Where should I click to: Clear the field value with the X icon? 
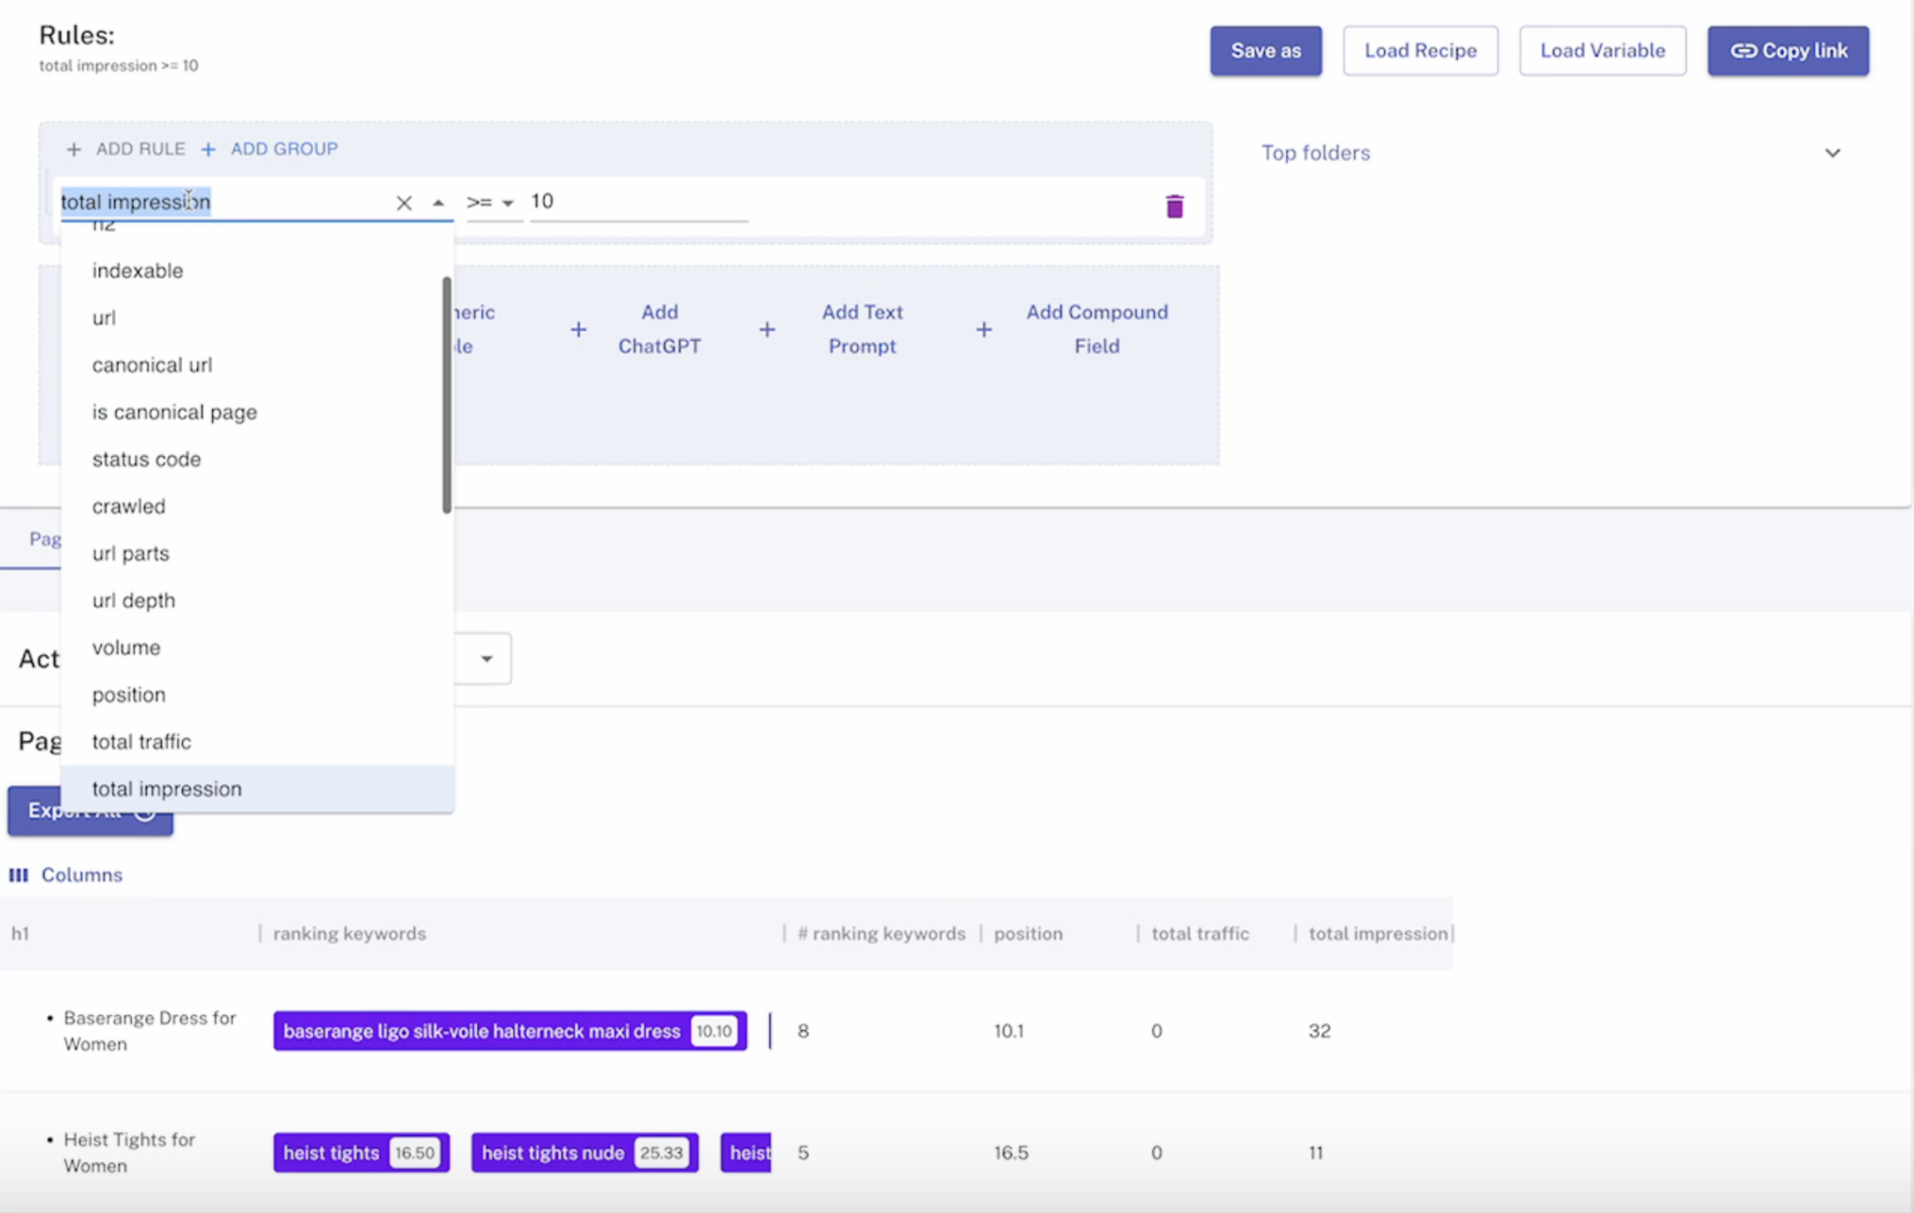(x=405, y=202)
